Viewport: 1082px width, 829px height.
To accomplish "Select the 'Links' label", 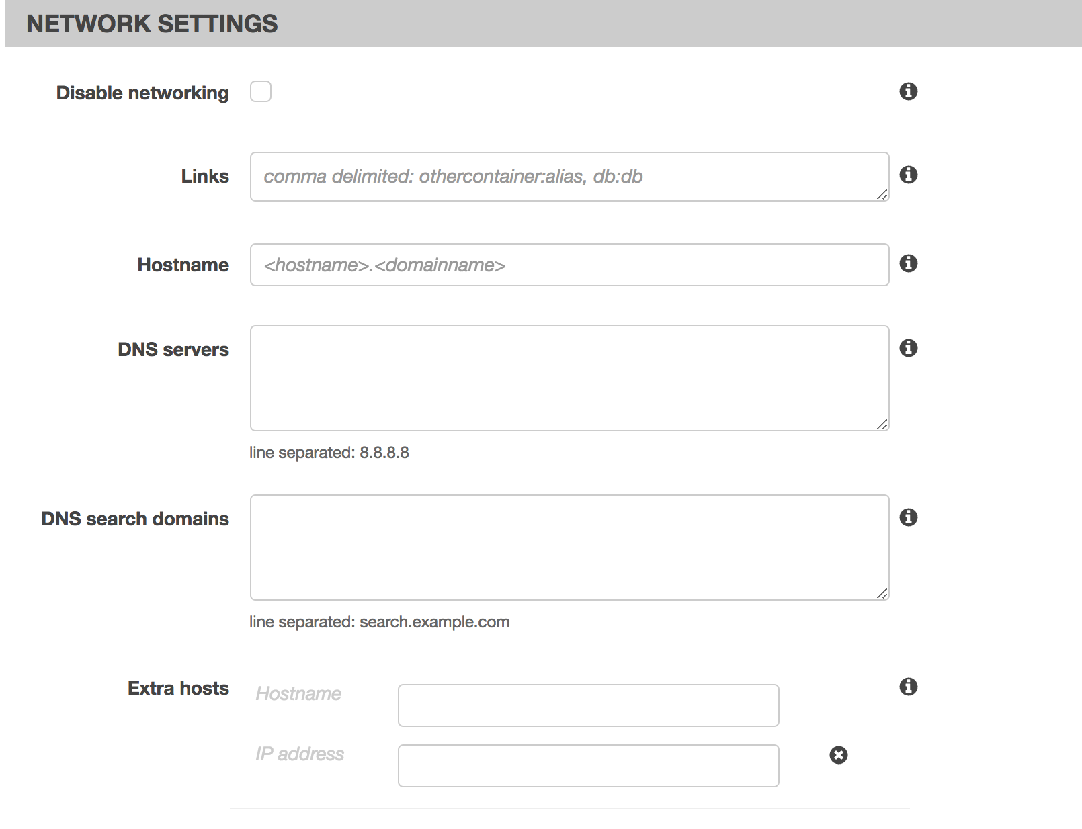I will [205, 176].
